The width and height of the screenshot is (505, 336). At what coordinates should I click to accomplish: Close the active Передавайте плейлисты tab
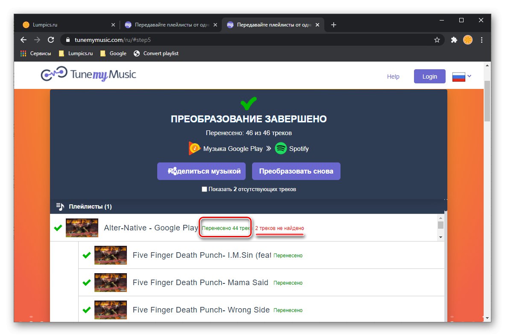tap(317, 25)
